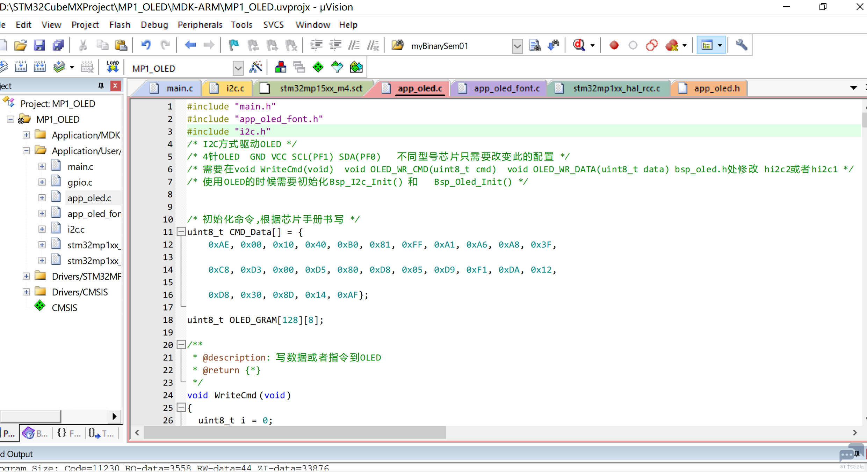This screenshot has height=472, width=867.
Task: Disable all breakpoints icon
Action: click(652, 45)
